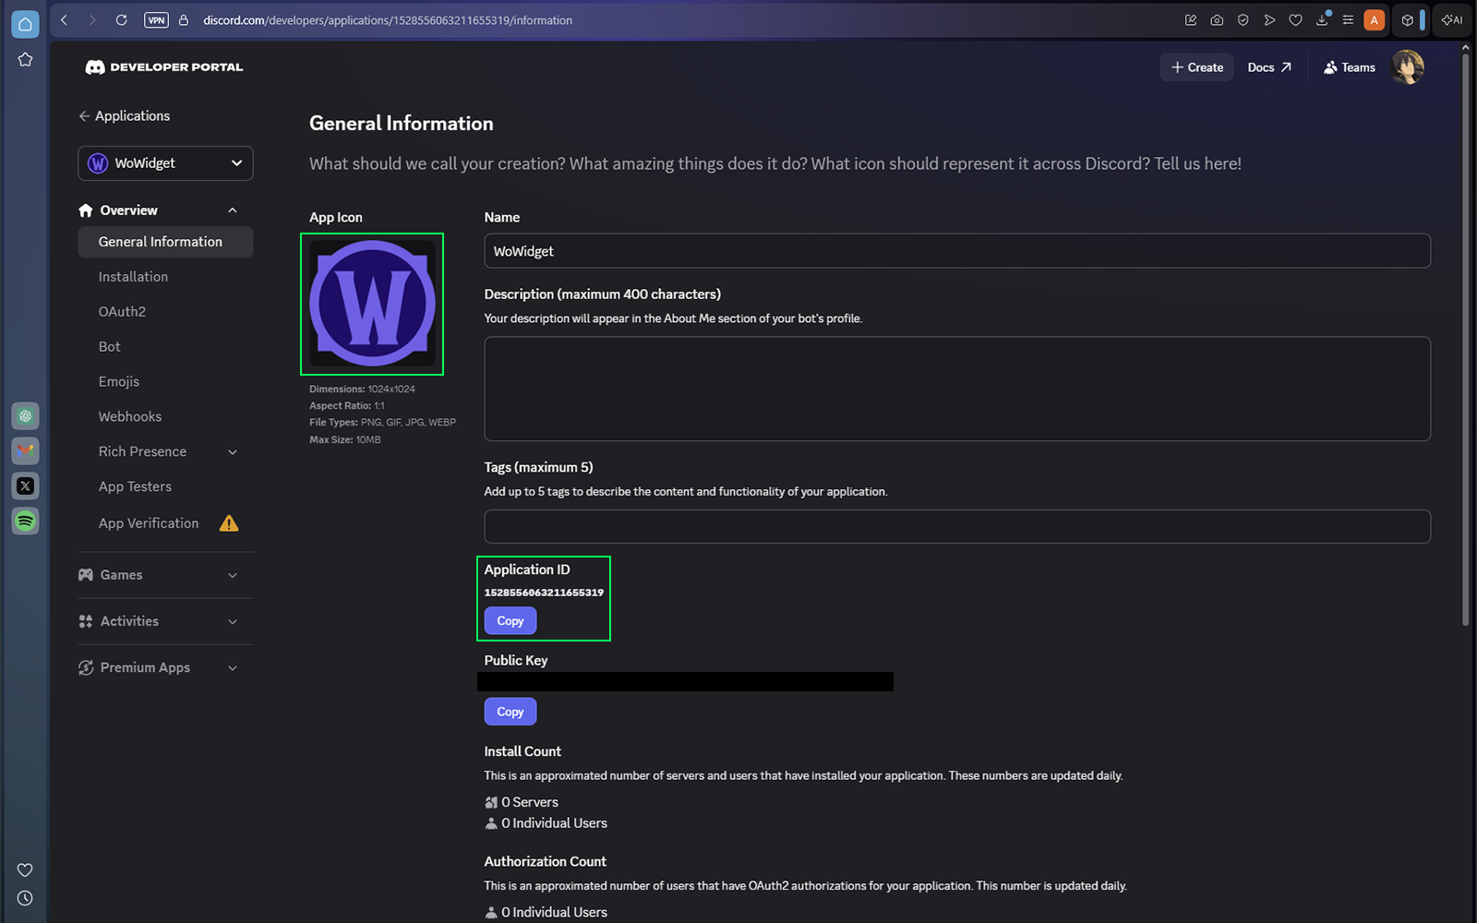
Task: Open the AI assistant button
Action: pos(1452,20)
